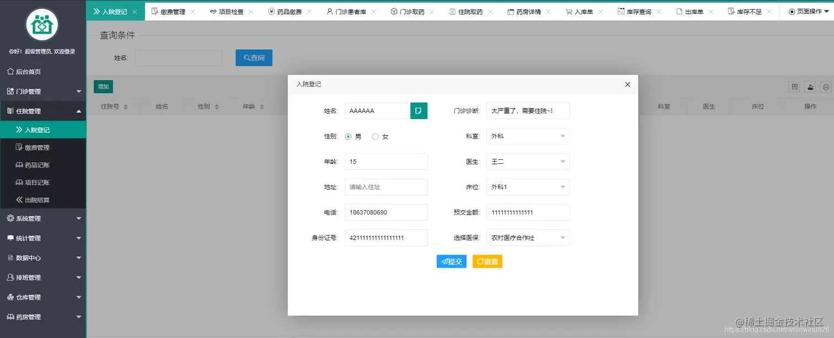Expand the 门诊管理 sidebar menu
This screenshot has height=338, width=834.
(x=43, y=92)
